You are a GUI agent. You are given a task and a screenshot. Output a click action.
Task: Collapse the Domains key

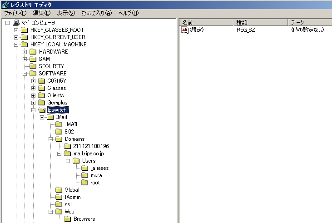pyautogui.click(x=50, y=139)
